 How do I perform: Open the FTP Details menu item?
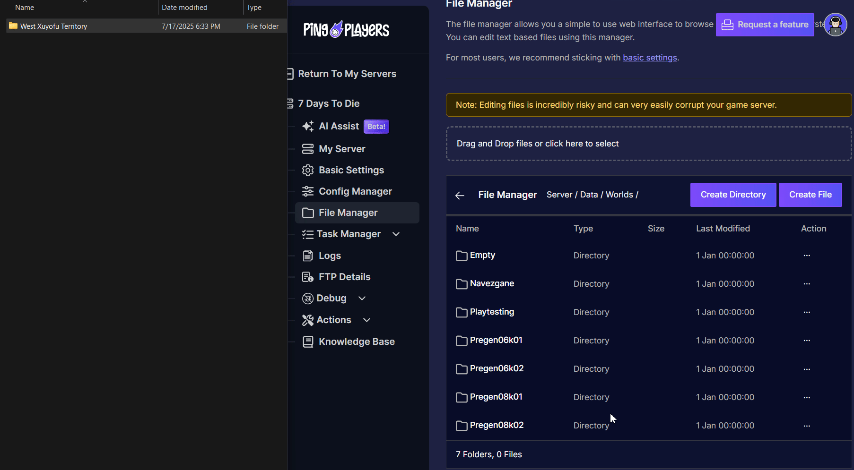point(357,277)
